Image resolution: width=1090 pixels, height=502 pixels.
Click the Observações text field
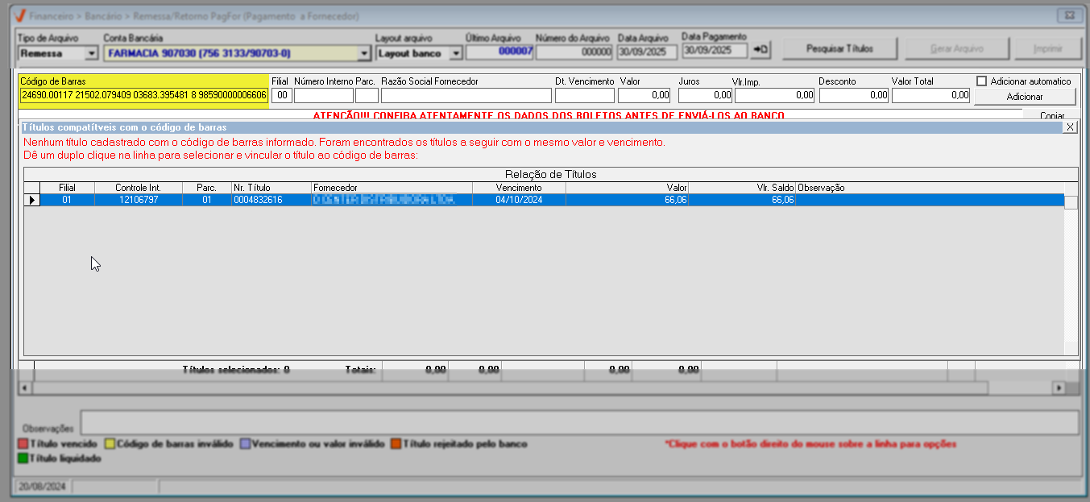coord(578,422)
